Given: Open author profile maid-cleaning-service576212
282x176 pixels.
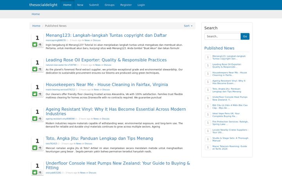Looking at the screenshot, I should point(60,90).
